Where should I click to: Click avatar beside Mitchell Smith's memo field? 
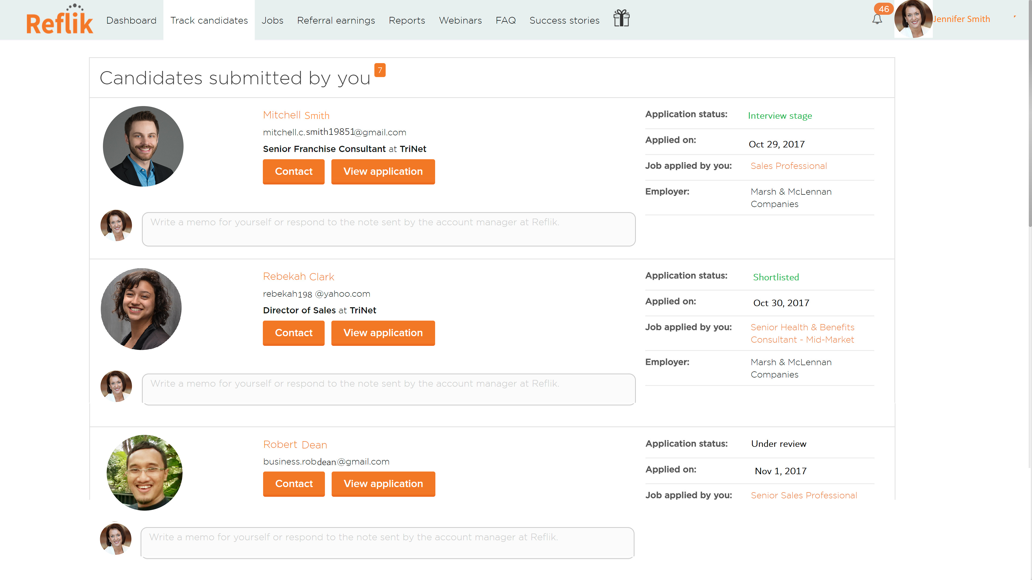116,225
